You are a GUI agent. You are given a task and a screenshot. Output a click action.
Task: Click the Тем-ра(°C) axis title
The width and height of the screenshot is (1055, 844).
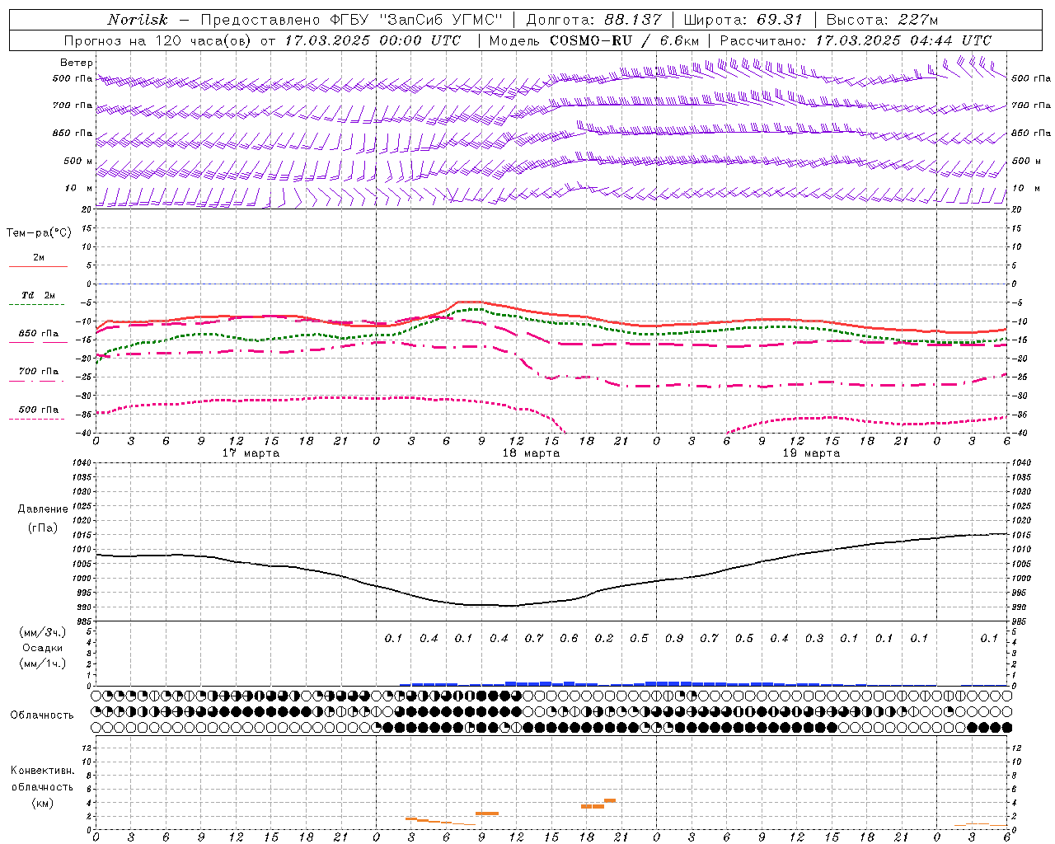tap(39, 233)
